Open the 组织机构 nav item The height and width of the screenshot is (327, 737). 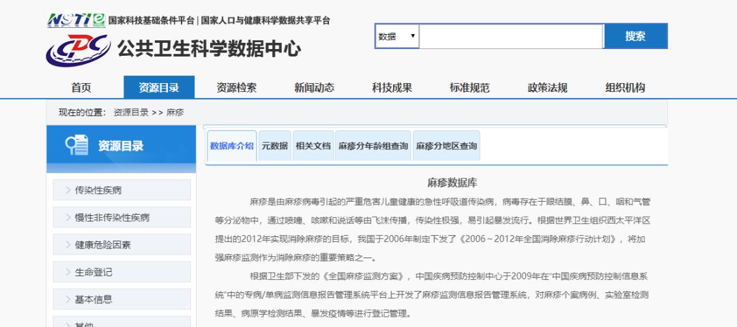(625, 88)
